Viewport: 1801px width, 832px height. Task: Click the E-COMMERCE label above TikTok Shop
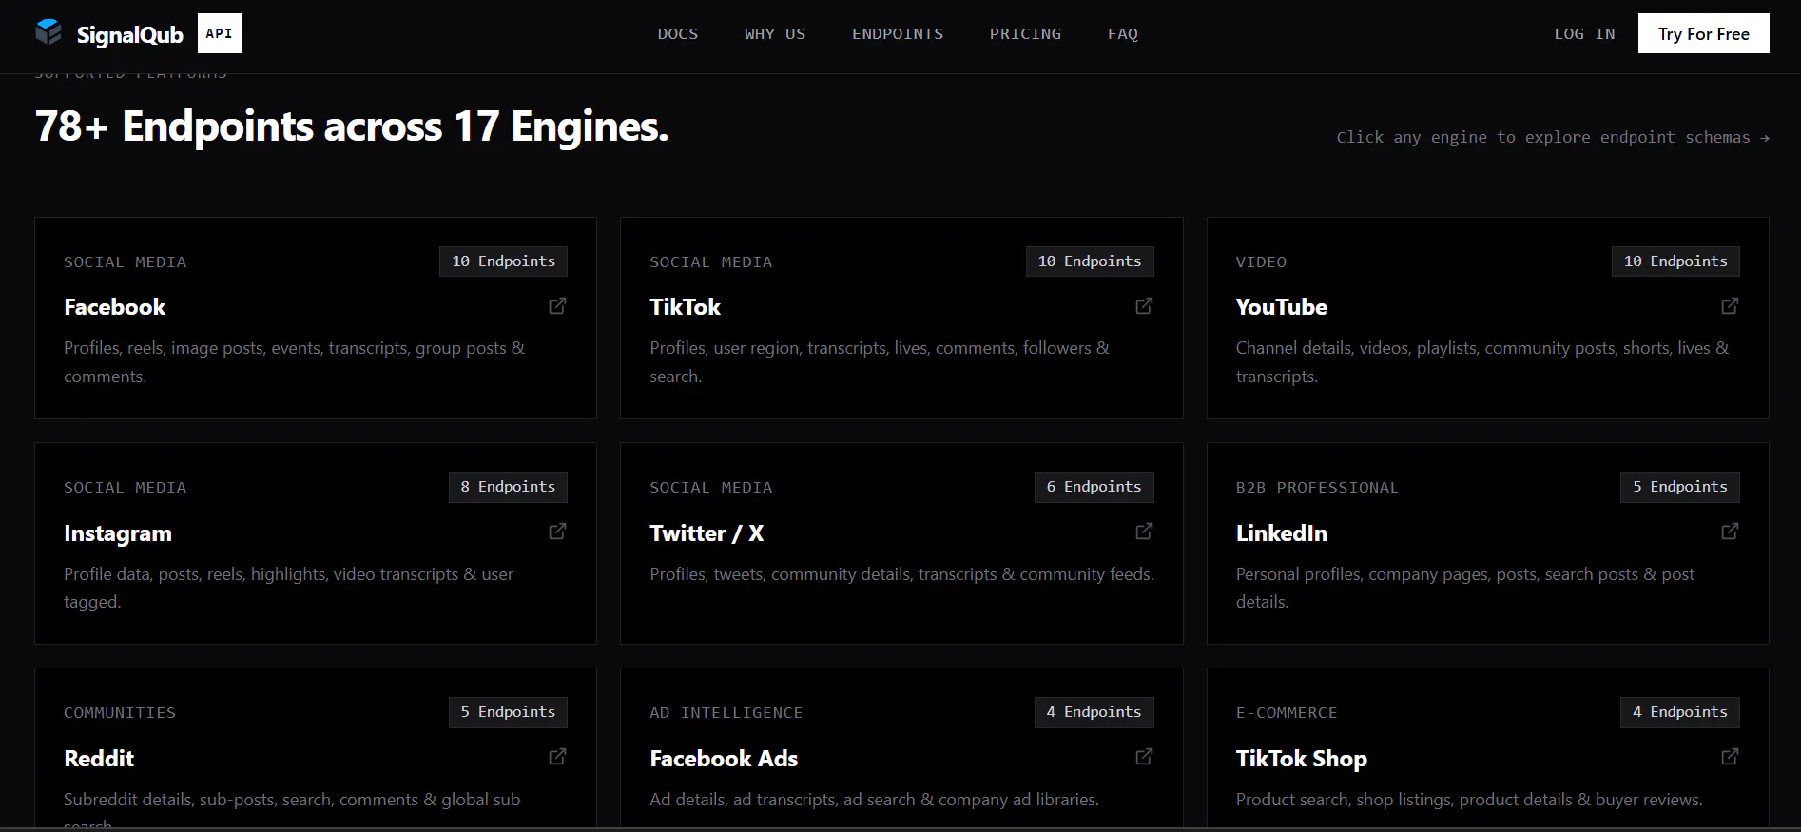(x=1287, y=713)
